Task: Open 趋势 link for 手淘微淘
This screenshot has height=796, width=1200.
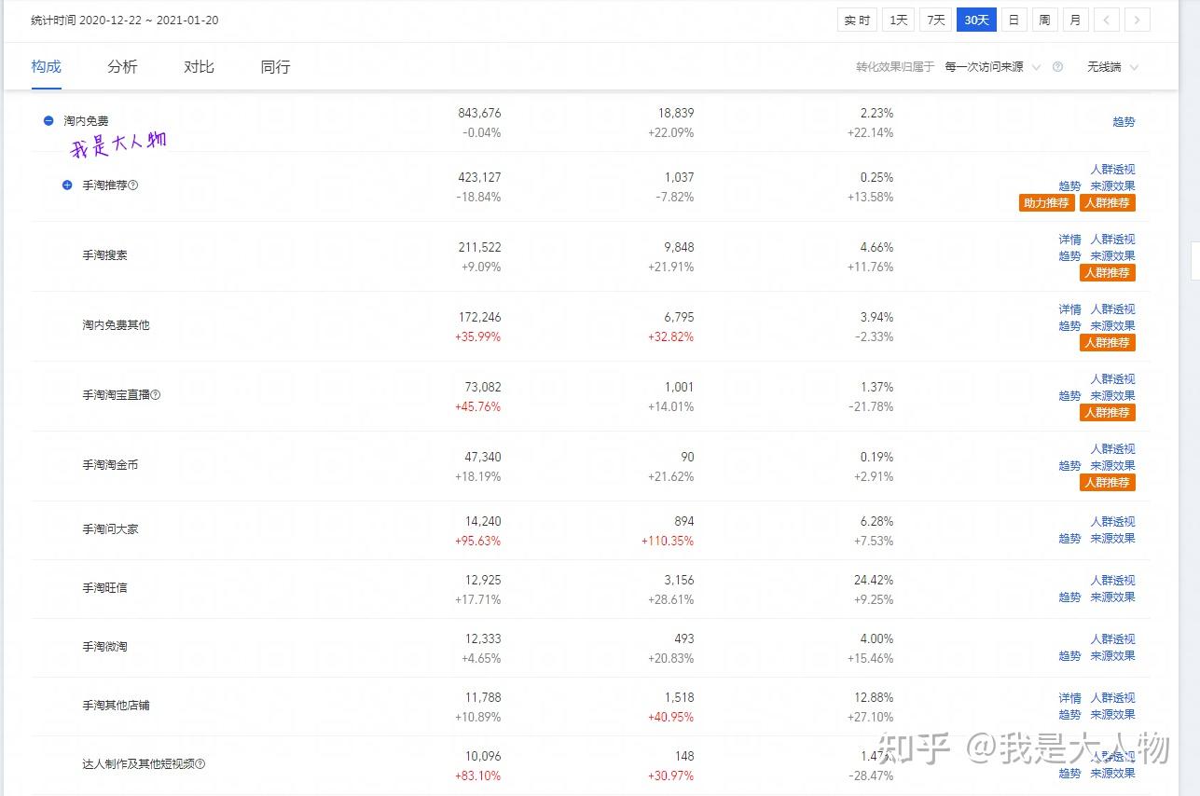Action: pyautogui.click(x=1069, y=656)
